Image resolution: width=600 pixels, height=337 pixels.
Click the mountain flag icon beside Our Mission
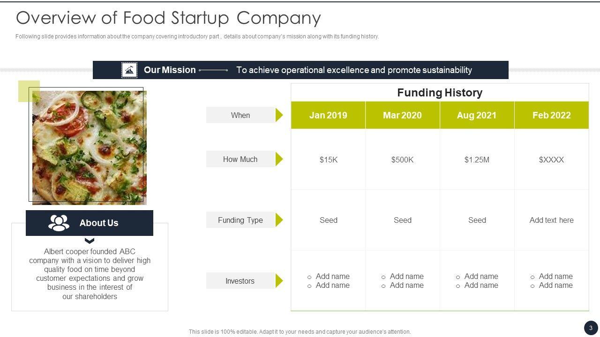129,70
